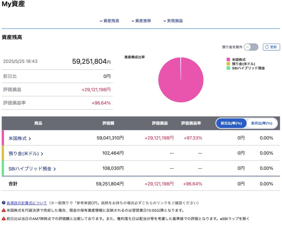
Task: Toggle the 預り金を除外 switch
Action: (251, 47)
